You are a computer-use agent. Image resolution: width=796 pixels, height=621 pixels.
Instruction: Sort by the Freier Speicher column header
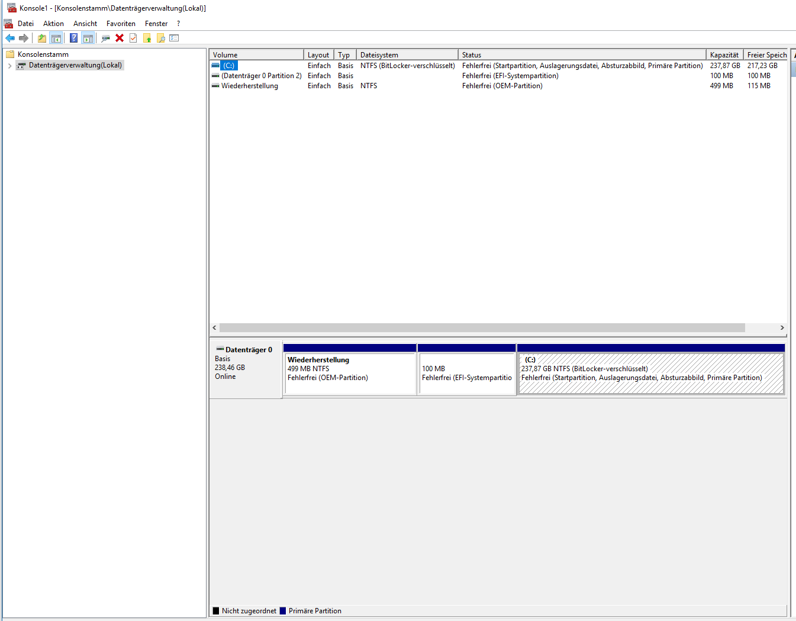(x=766, y=54)
